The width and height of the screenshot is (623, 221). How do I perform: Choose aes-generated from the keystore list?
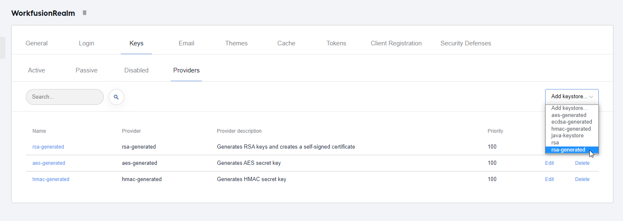click(572, 115)
